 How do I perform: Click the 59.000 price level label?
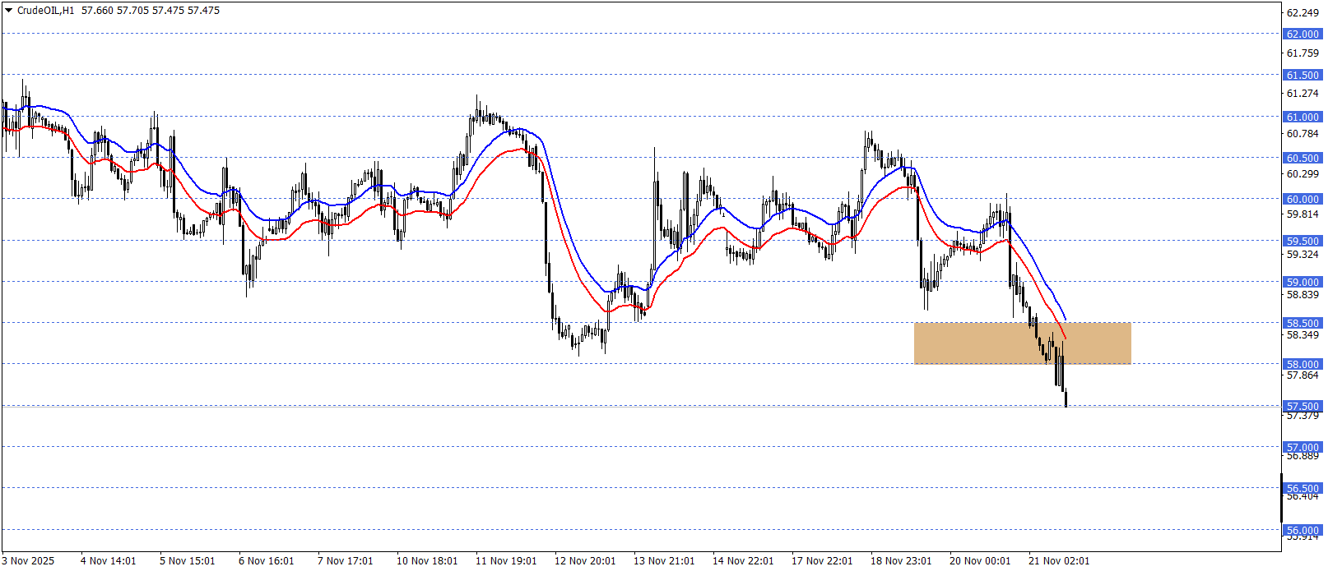coord(1302,282)
